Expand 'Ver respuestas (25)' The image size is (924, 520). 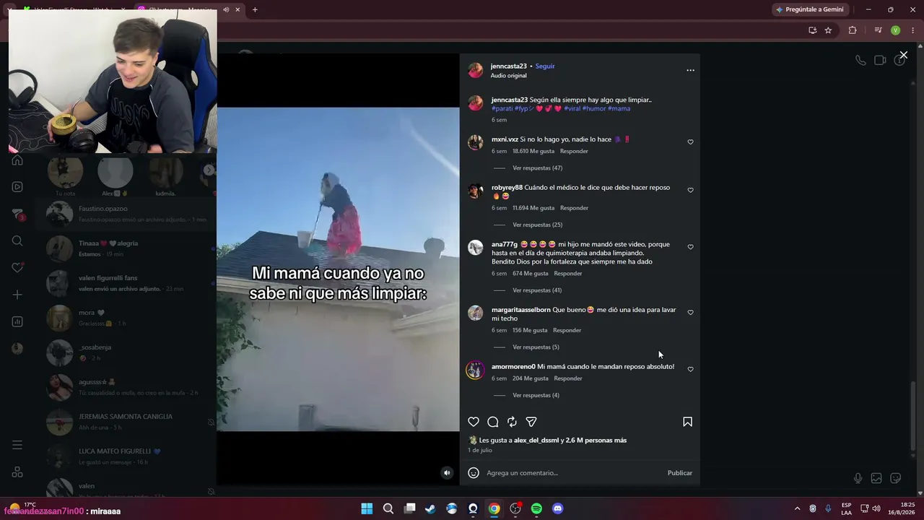click(x=537, y=225)
